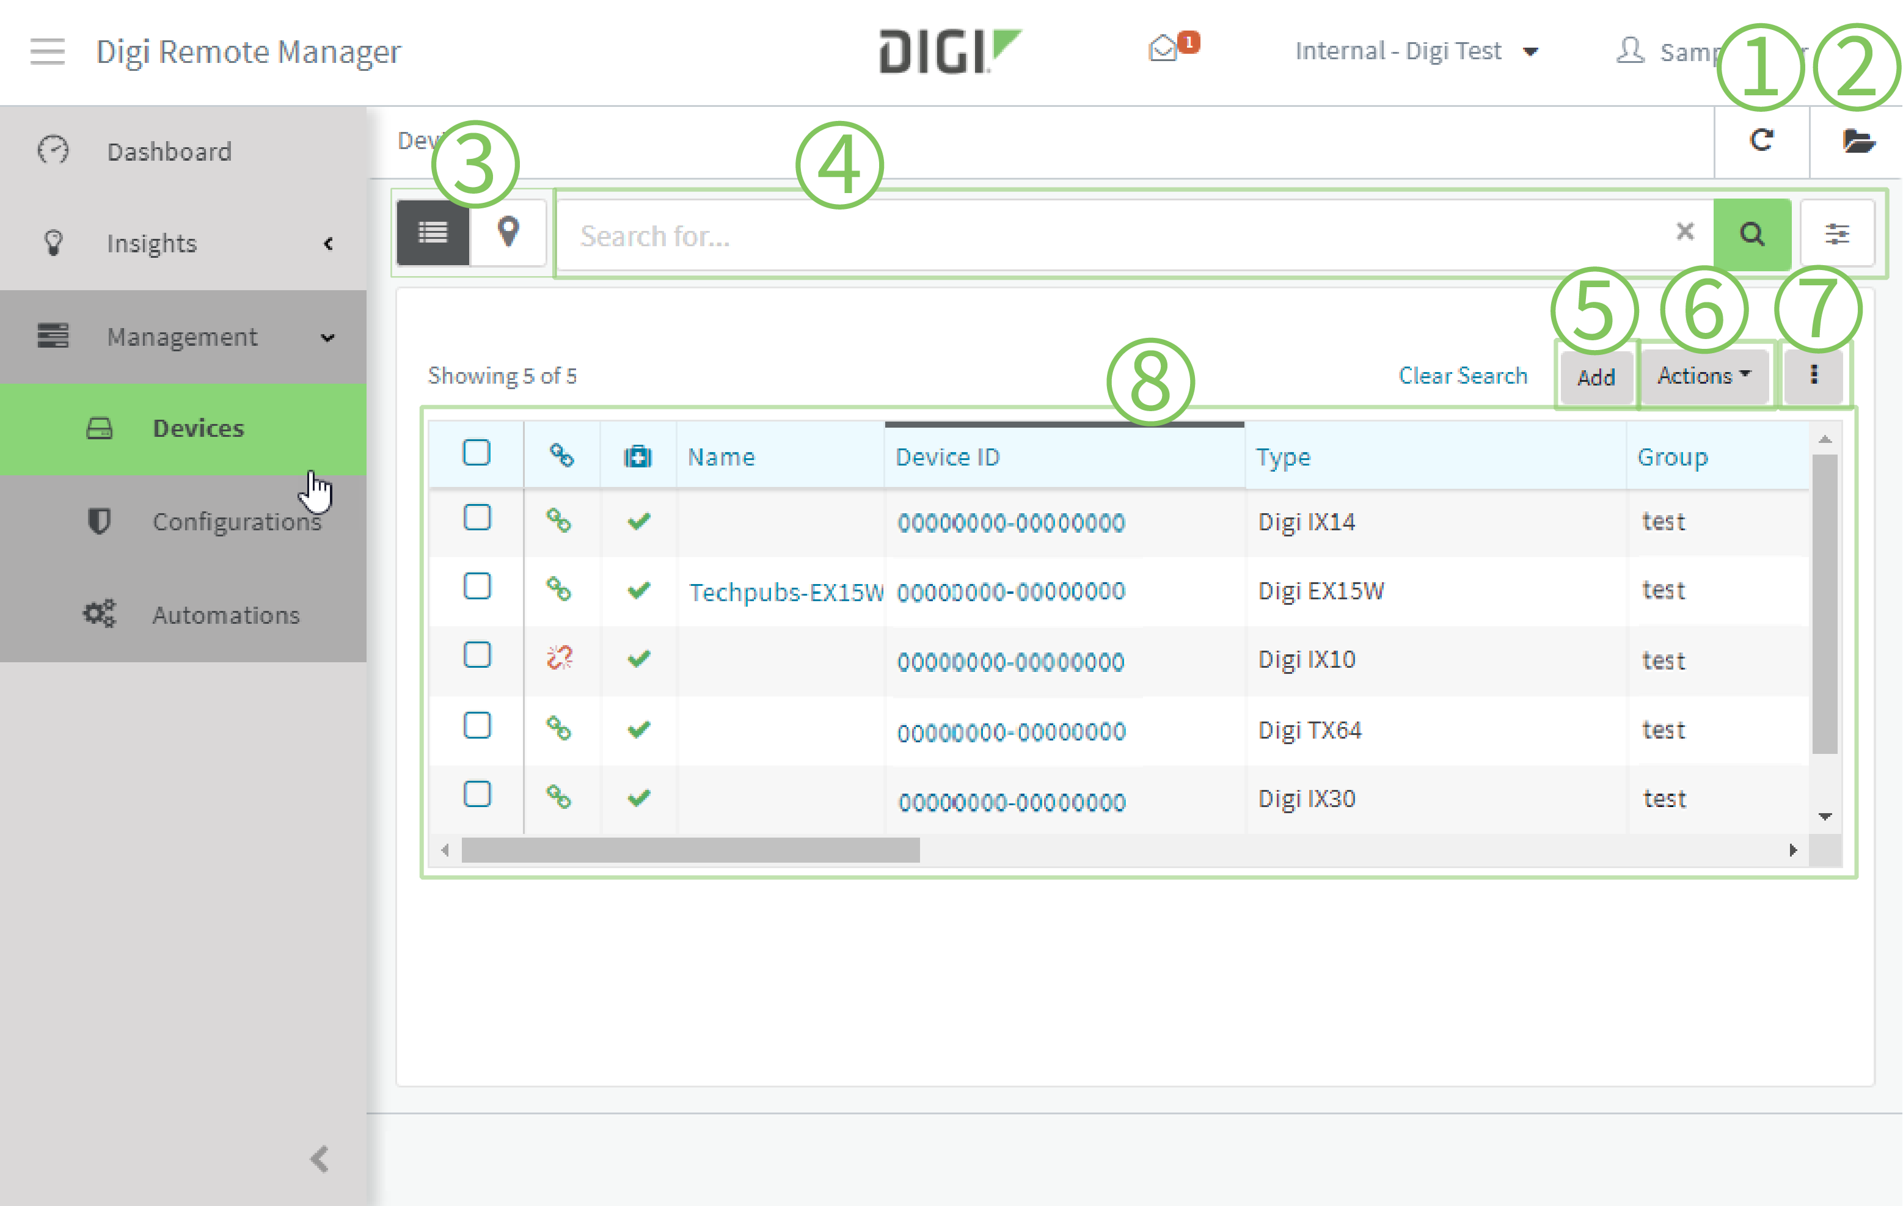Click the DIGI logo

951,51
